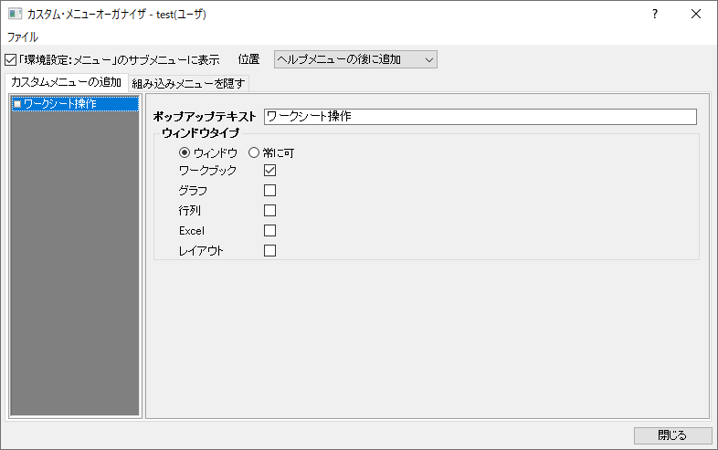Screen dimensions: 718x450
Task: Switch to 組み込みメニューを隠す tab
Action: click(189, 83)
